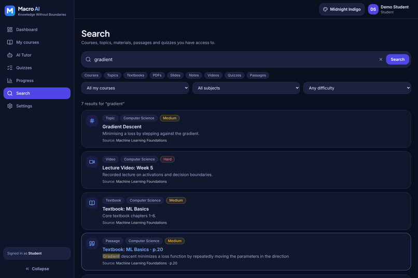Screen dimensions: 418x278
Task: Click the My courses book icon
Action: coord(10,42)
